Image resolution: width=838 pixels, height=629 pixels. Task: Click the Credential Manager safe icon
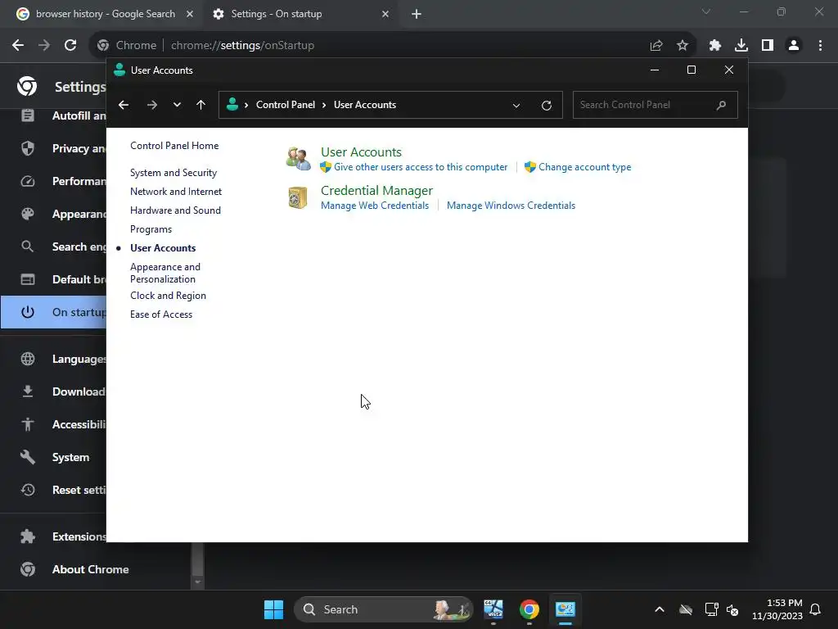[298, 197]
